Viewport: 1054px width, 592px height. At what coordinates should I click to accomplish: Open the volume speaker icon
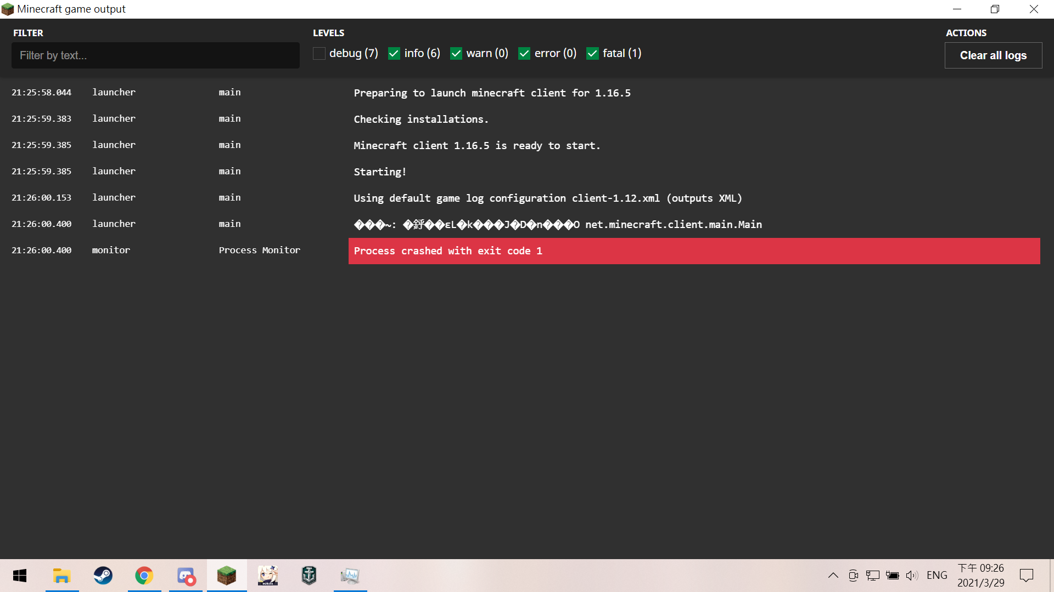click(912, 576)
